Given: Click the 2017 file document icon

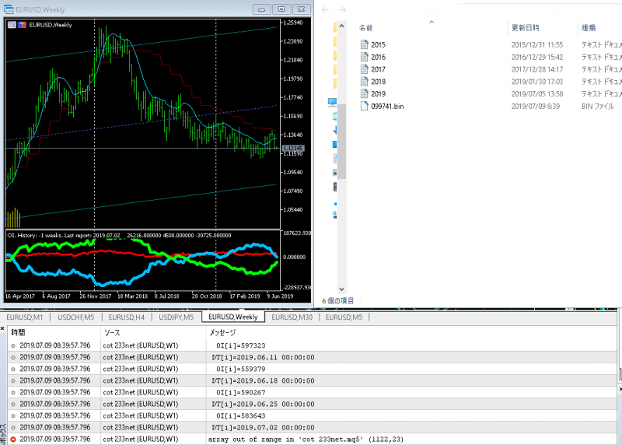Looking at the screenshot, I should click(364, 69).
